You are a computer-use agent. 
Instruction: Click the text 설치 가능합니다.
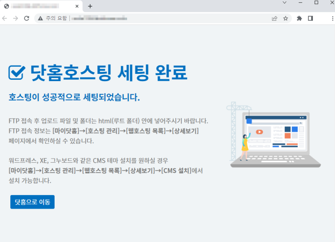30,180
